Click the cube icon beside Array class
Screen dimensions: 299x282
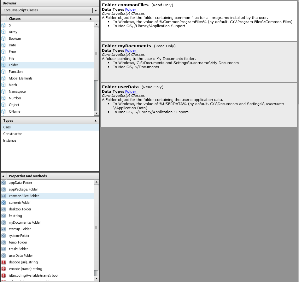(x=3, y=32)
